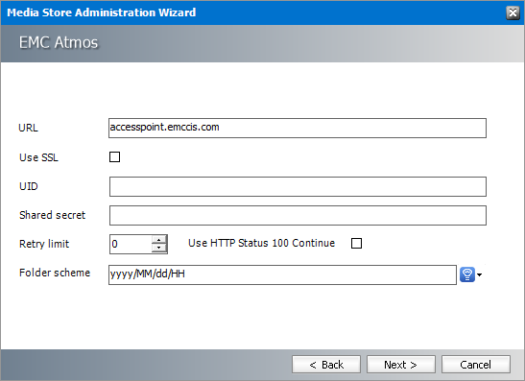Click the Shared secret text box
This screenshot has width=525, height=381.
(298, 215)
